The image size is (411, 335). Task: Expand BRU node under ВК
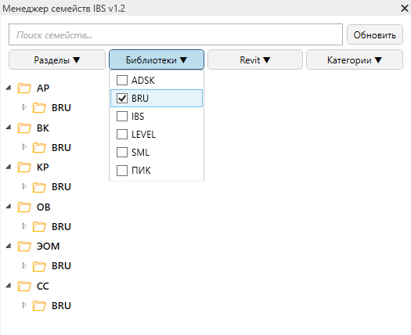click(x=24, y=147)
